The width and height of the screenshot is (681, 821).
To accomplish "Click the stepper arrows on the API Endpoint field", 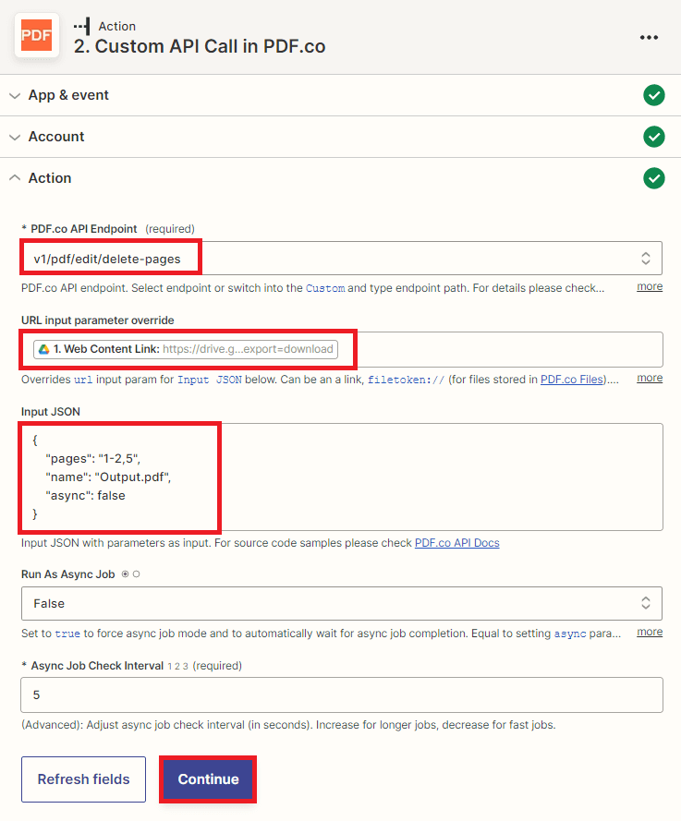I will (646, 258).
